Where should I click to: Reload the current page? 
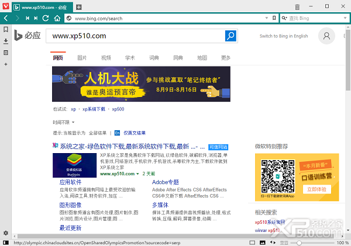(46, 18)
